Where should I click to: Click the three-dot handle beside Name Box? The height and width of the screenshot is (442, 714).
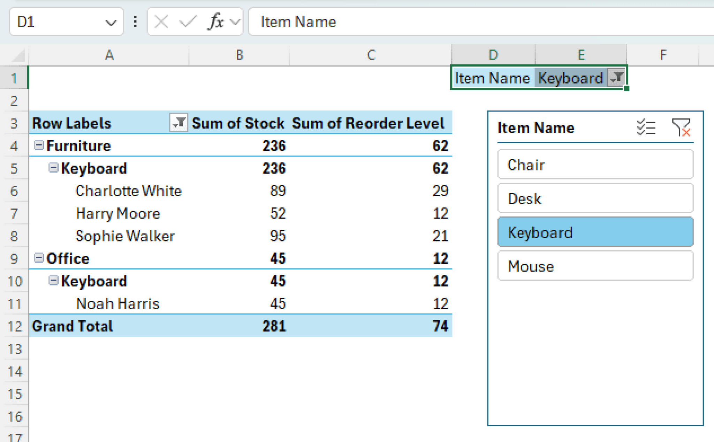[135, 22]
